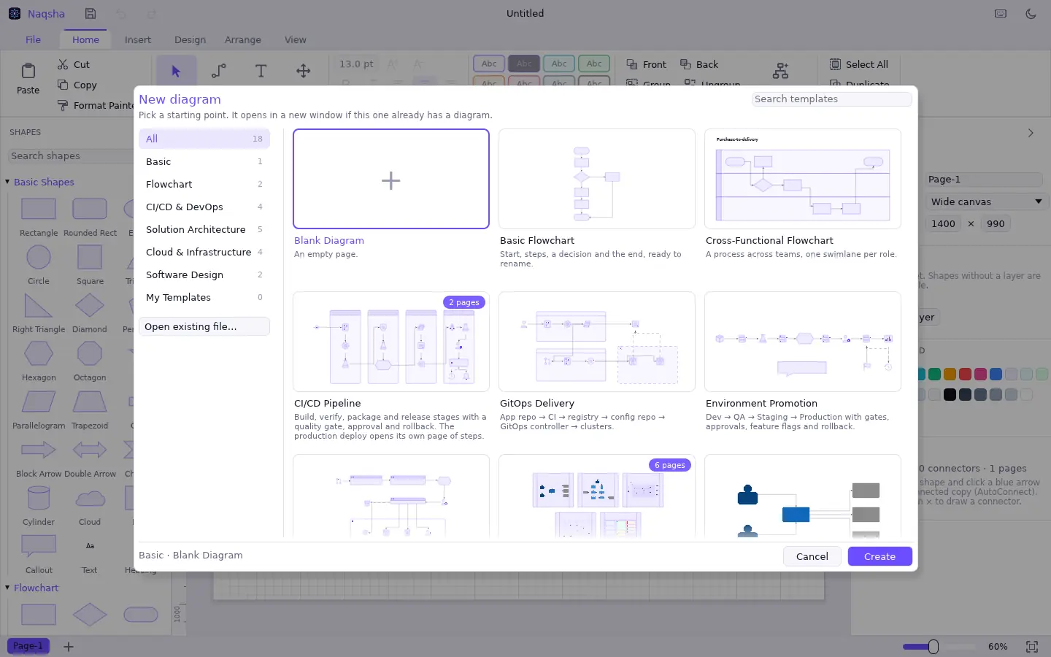Viewport: 1051px width, 657px height.
Task: Select the Flowchart templates category
Action: [204, 184]
